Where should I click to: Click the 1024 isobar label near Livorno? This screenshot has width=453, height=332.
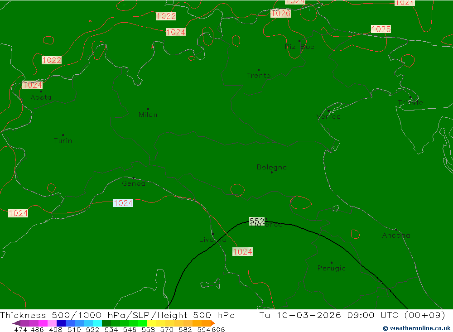pos(243,252)
